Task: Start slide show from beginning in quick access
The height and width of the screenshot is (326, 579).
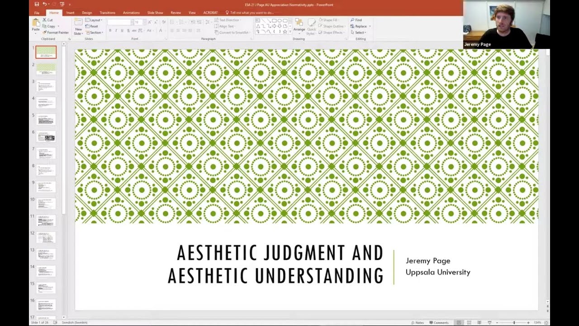Action: (62, 4)
